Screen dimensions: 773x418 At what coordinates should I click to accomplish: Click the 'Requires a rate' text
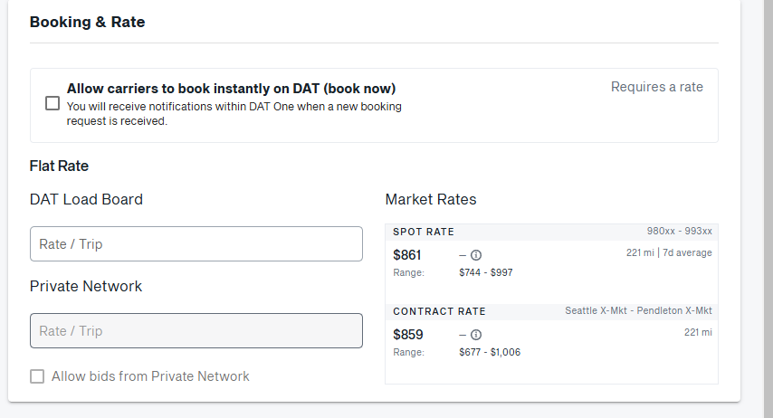(656, 87)
